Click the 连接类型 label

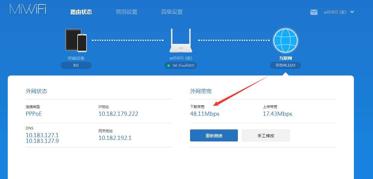point(33,107)
